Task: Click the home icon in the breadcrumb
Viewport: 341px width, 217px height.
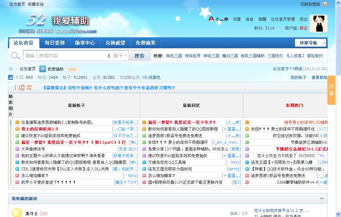Action: 11,69
